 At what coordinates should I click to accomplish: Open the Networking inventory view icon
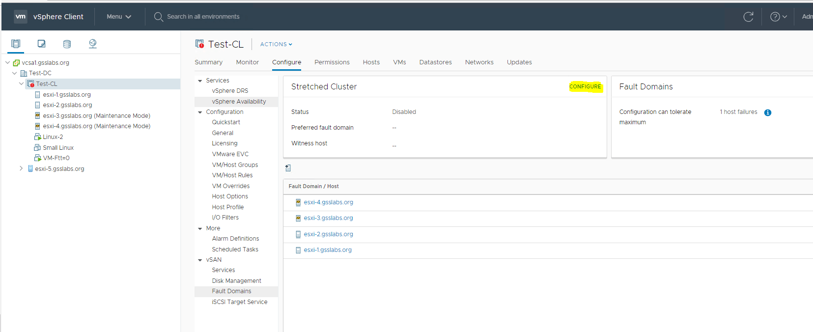pyautogui.click(x=92, y=44)
